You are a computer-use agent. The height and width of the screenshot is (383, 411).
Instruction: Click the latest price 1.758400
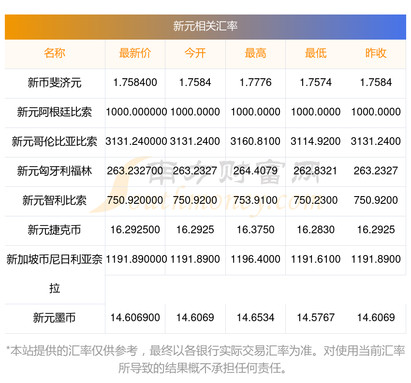[135, 83]
